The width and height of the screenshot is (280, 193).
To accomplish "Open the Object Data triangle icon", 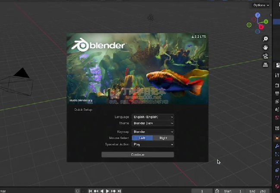I will pos(277,178).
